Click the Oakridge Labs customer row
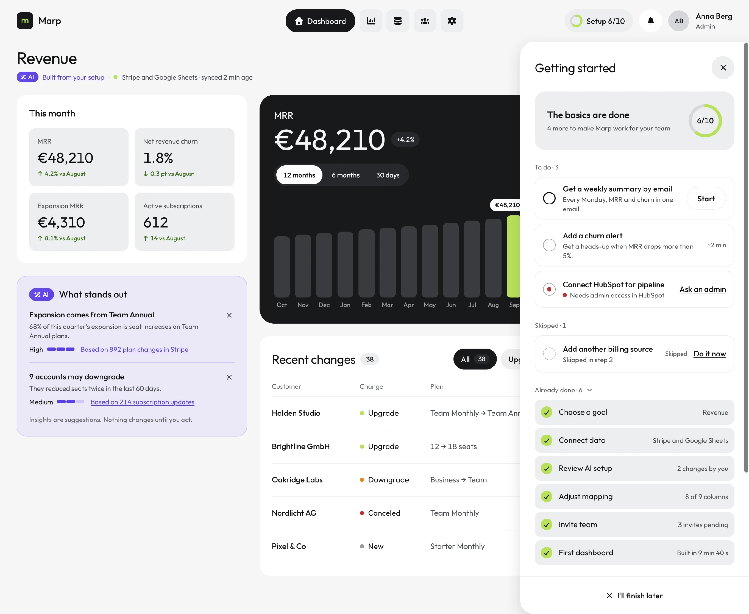The height and width of the screenshot is (614, 749). pyautogui.click(x=395, y=479)
